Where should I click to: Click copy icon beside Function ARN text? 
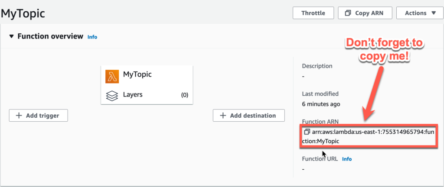point(307,132)
